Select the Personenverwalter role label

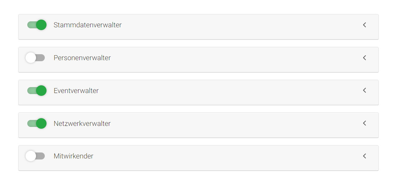pyautogui.click(x=82, y=58)
